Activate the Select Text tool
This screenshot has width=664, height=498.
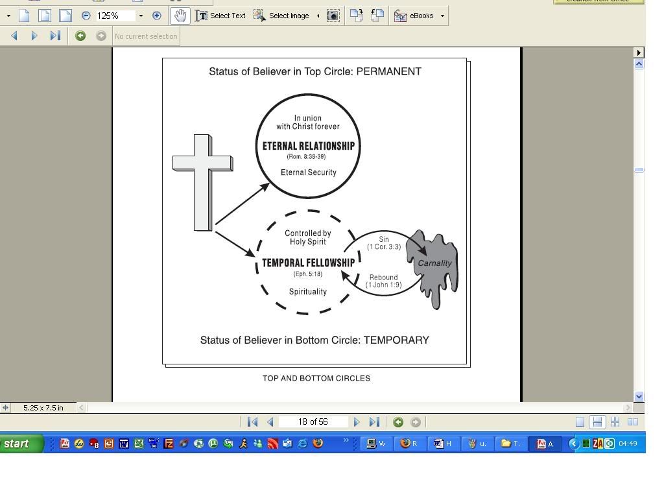(x=220, y=16)
